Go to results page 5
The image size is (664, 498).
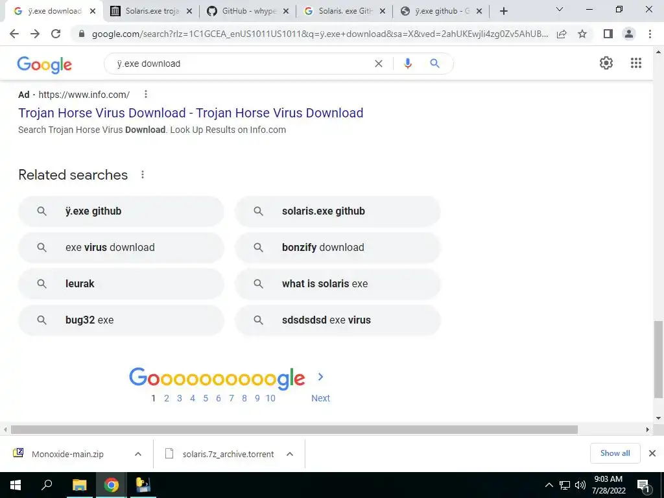(x=206, y=398)
